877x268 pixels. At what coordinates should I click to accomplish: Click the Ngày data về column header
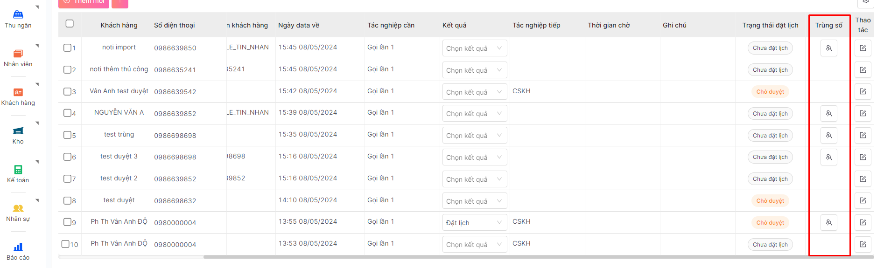click(x=299, y=25)
